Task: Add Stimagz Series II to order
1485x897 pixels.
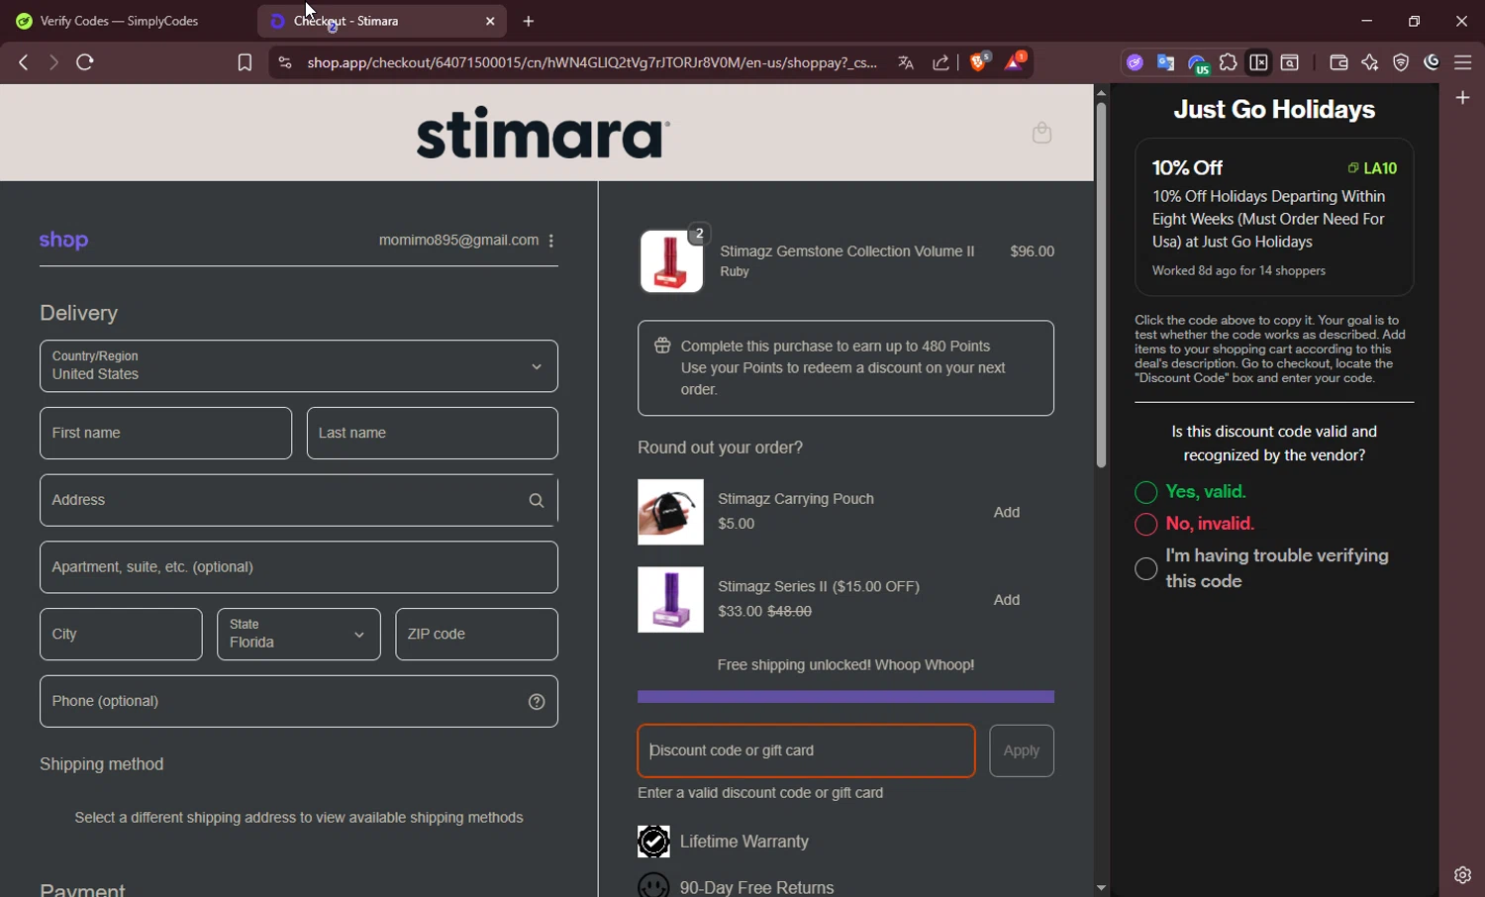Action: tap(1007, 600)
